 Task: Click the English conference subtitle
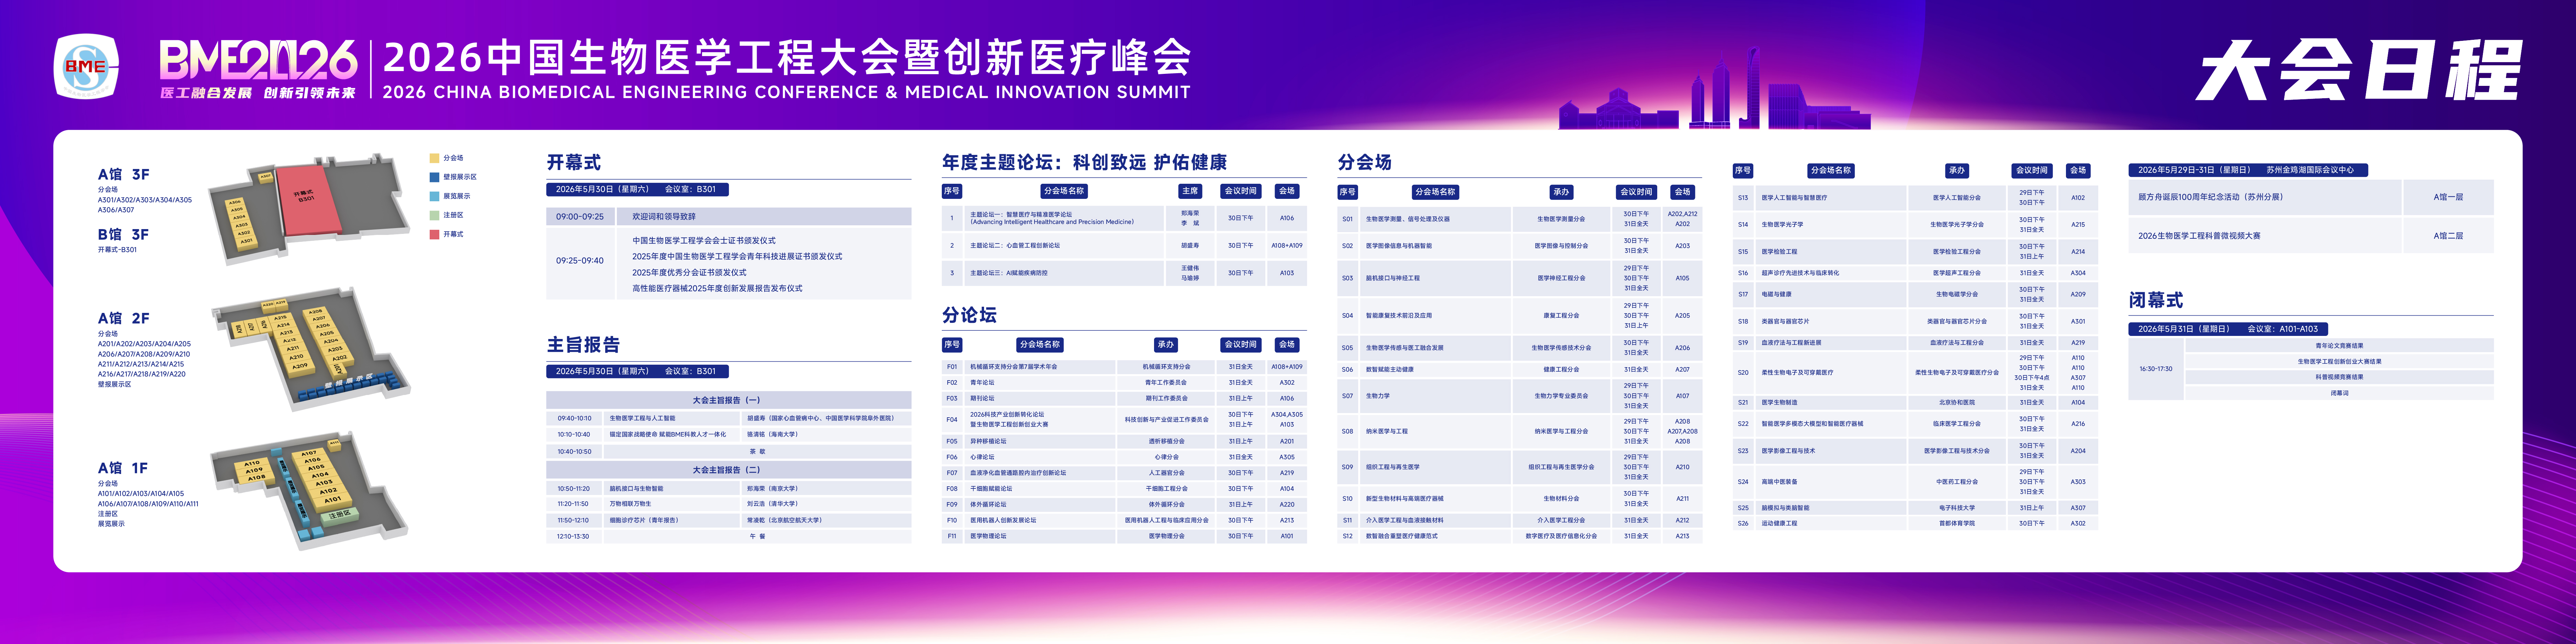pyautogui.click(x=787, y=92)
